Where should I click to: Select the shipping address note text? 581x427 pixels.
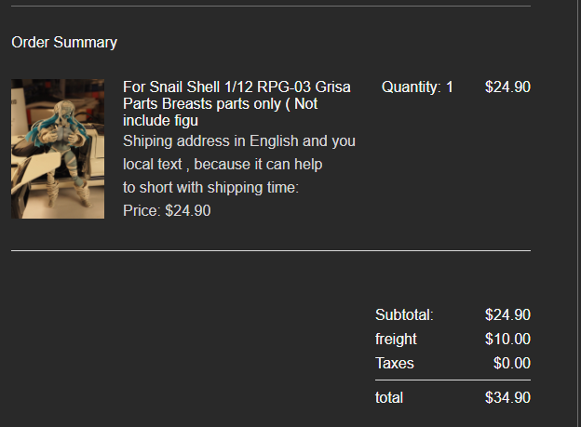239,164
